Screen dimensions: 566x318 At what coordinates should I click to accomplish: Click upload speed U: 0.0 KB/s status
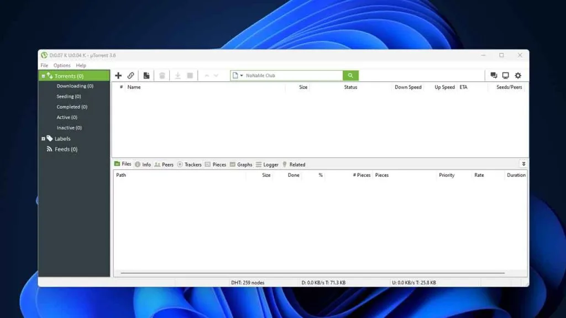414,283
